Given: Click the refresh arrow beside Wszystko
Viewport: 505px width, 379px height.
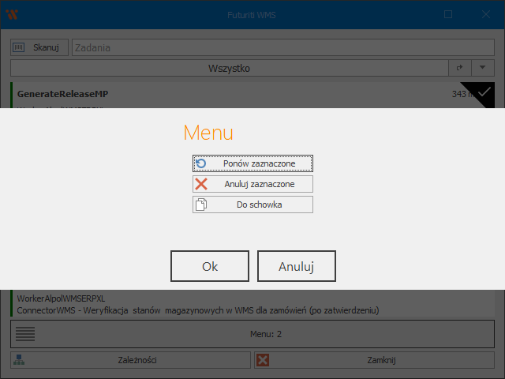Looking at the screenshot, I should [459, 69].
